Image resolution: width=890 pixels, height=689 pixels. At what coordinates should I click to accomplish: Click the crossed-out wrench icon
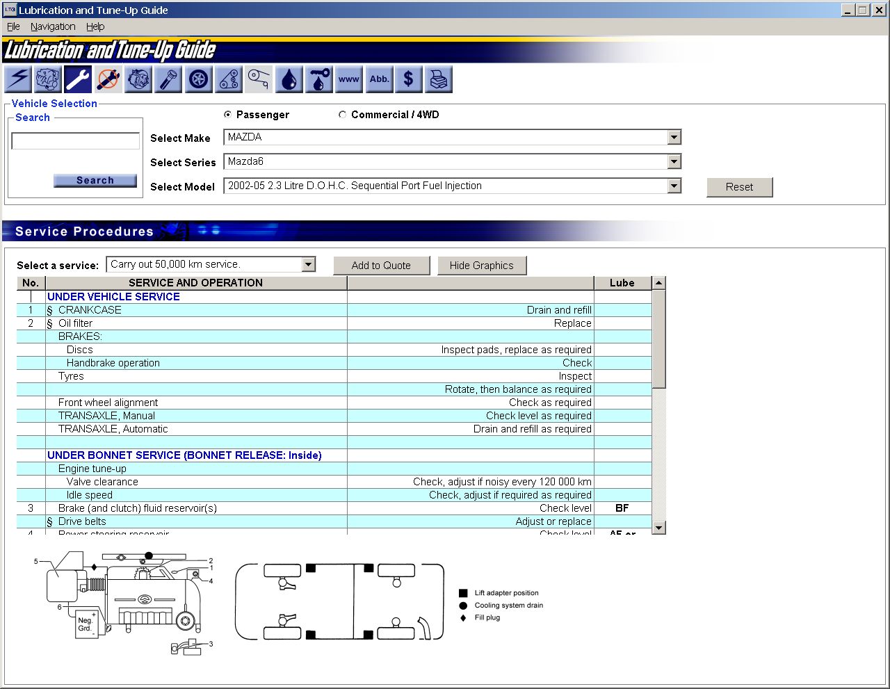pos(108,79)
